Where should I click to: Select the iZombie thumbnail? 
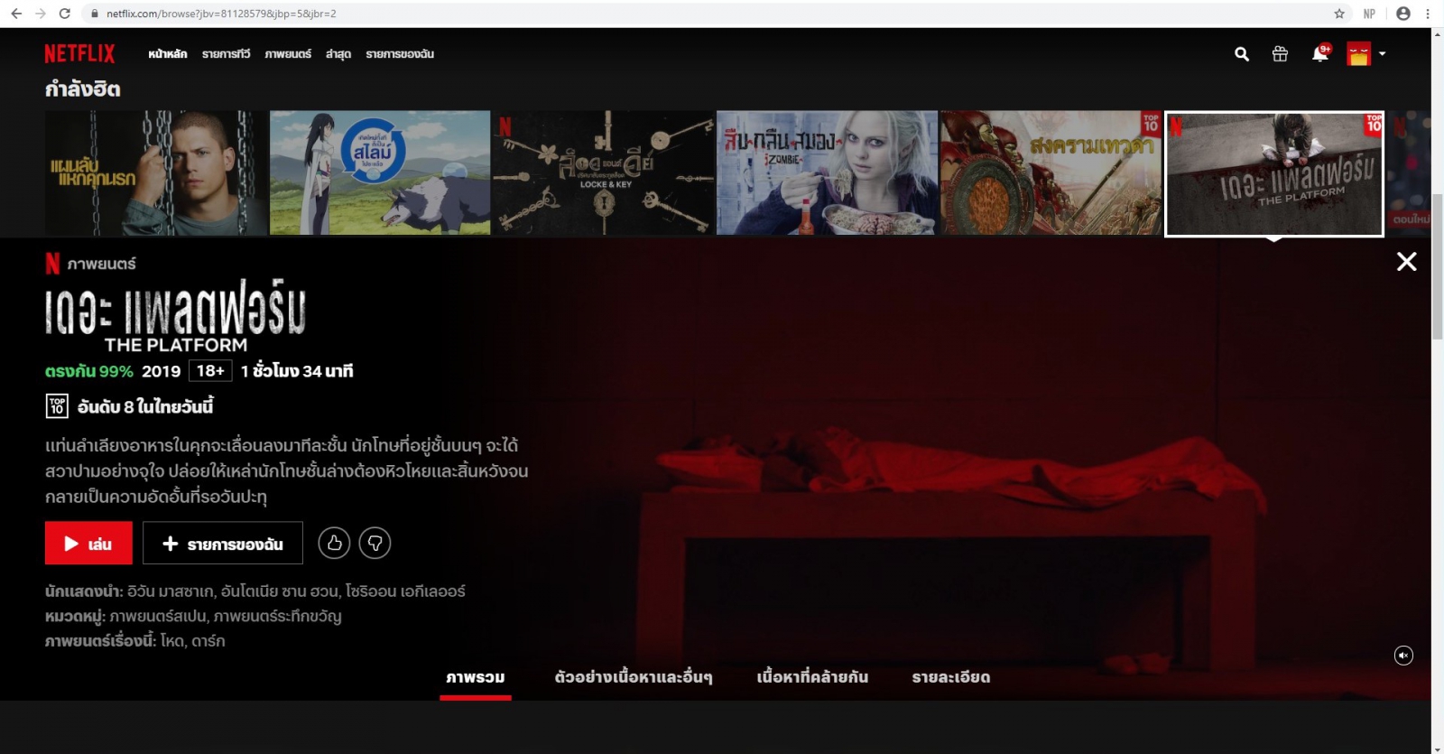(x=827, y=172)
